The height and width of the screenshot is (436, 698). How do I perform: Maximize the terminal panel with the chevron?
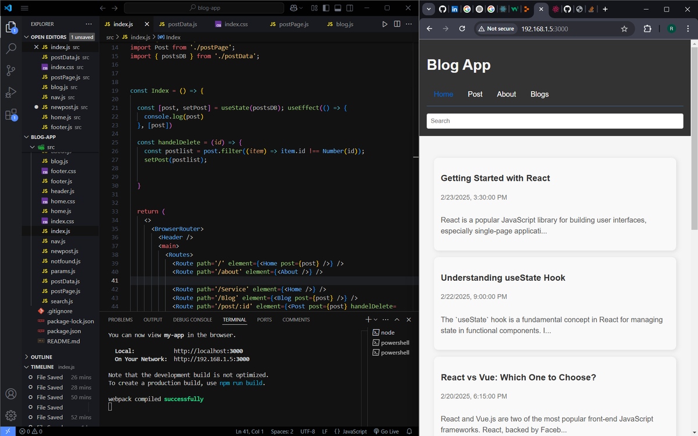pyautogui.click(x=397, y=319)
